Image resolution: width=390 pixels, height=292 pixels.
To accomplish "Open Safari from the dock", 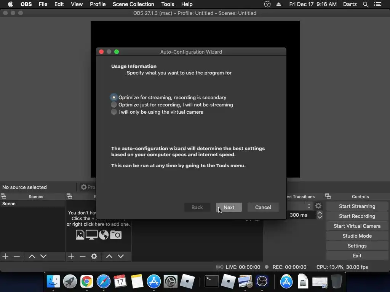I will click(104, 282).
